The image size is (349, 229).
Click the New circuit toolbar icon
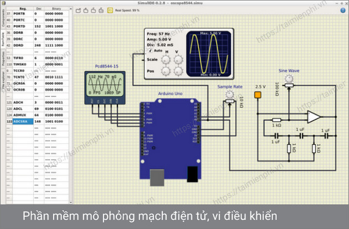pos(78,10)
